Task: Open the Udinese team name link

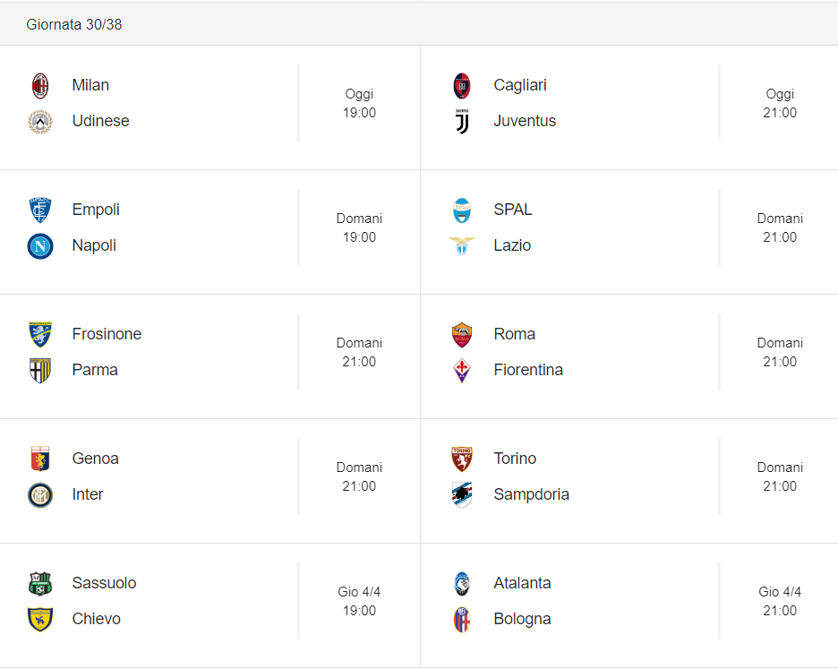Action: [100, 121]
